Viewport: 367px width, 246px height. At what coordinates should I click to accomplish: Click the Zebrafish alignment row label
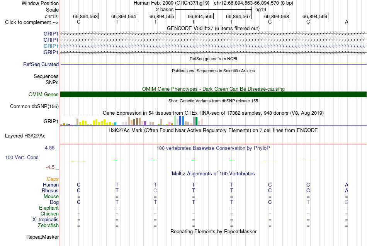(x=48, y=226)
